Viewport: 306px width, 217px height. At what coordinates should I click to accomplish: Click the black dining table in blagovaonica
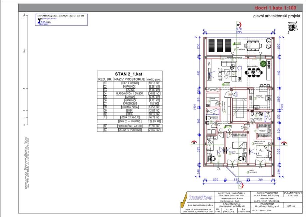pyautogui.click(x=254, y=72)
